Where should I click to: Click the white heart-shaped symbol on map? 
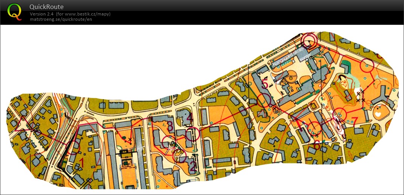point(378,114)
